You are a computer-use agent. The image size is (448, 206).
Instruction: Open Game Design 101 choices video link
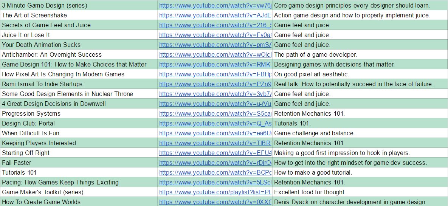click(215, 64)
